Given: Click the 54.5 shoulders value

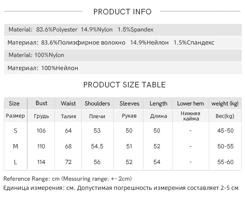Looking at the screenshot, I should coord(97,146).
